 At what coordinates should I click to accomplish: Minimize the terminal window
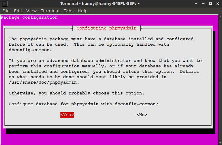203,4
